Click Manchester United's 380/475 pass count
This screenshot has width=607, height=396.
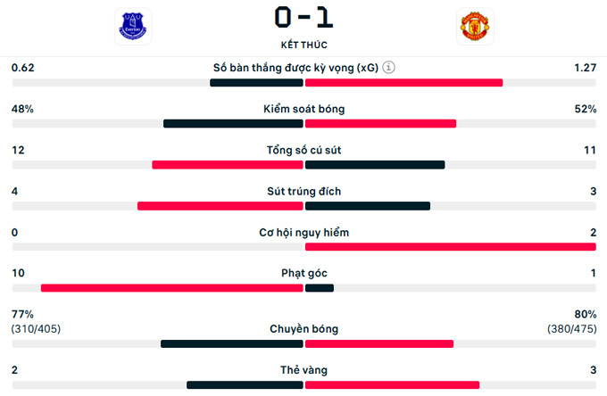click(571, 330)
